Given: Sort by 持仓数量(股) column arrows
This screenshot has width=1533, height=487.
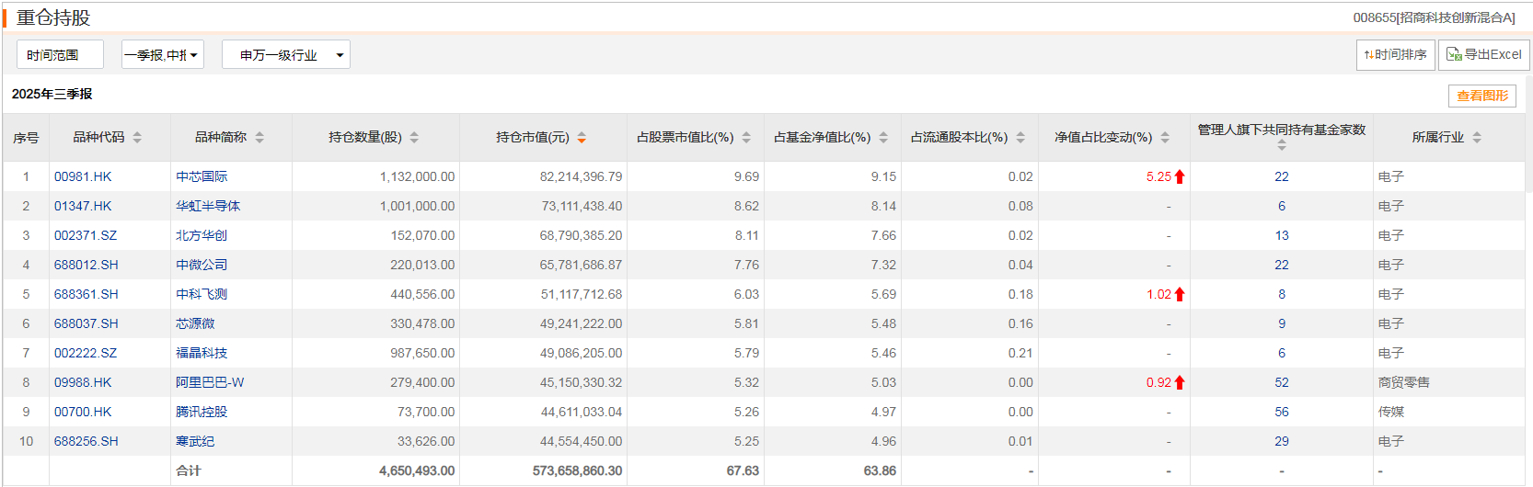Looking at the screenshot, I should [414, 138].
